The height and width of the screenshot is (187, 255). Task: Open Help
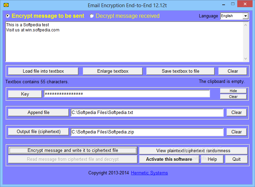point(212,159)
